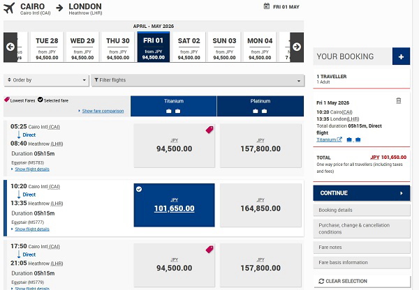Select the WED 29 date tab
This screenshot has height=290, width=419.
pos(82,47)
